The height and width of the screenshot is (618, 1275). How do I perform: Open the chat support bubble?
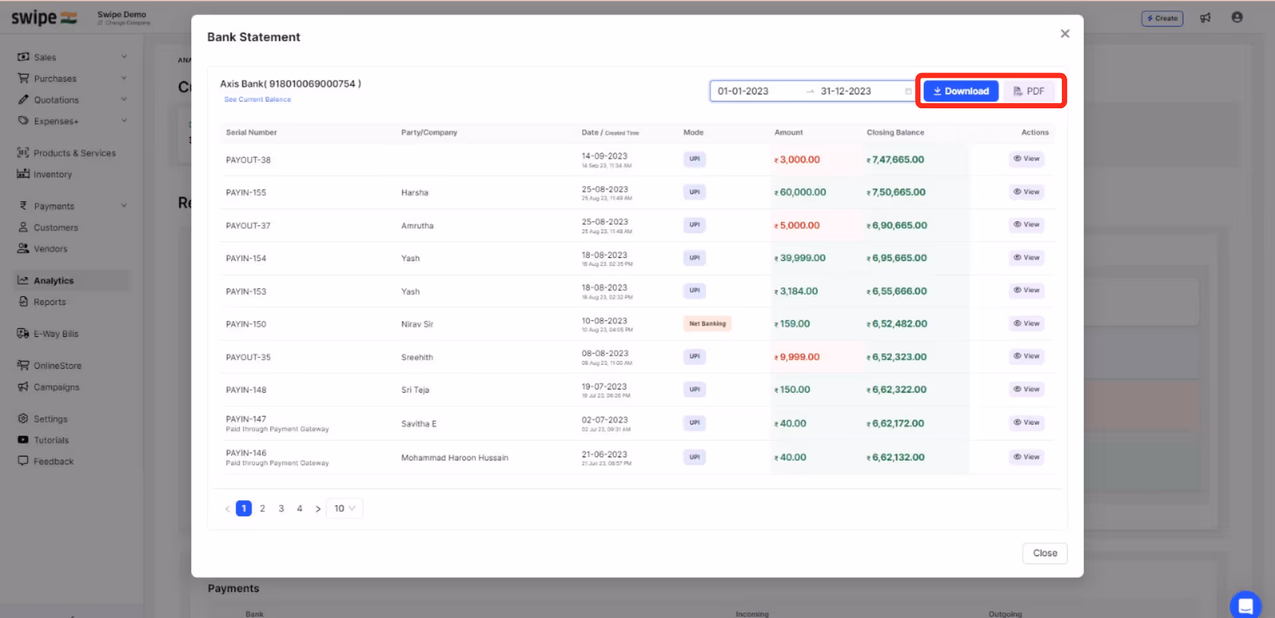click(x=1245, y=605)
